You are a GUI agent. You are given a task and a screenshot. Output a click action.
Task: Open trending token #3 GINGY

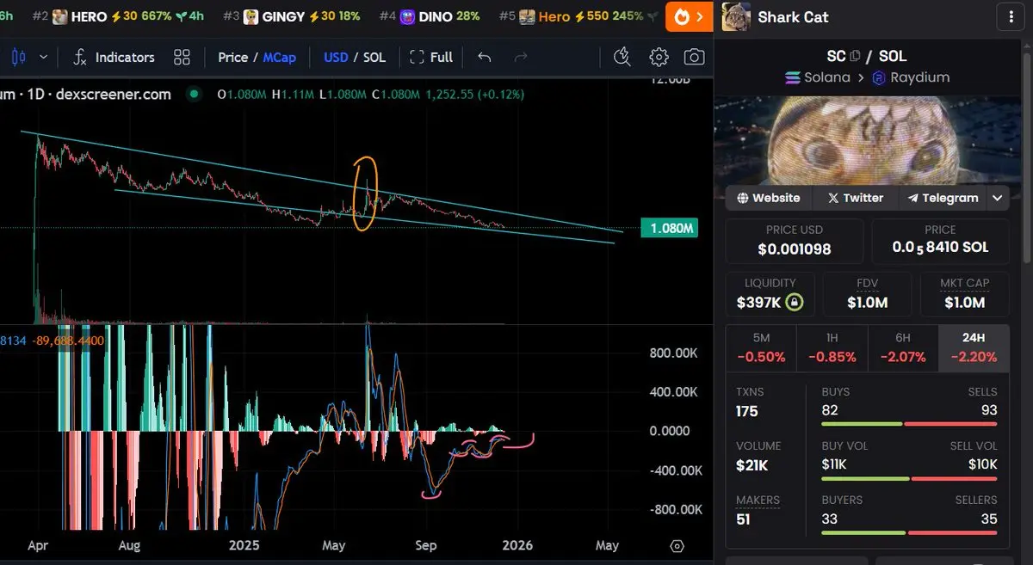291,16
